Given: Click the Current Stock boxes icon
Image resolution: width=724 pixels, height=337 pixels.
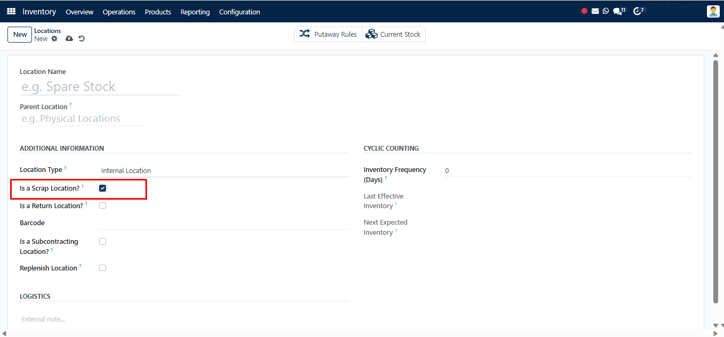Looking at the screenshot, I should 371,34.
